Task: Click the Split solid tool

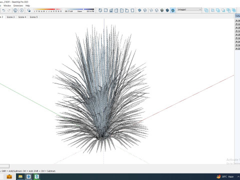Action: [234, 10]
